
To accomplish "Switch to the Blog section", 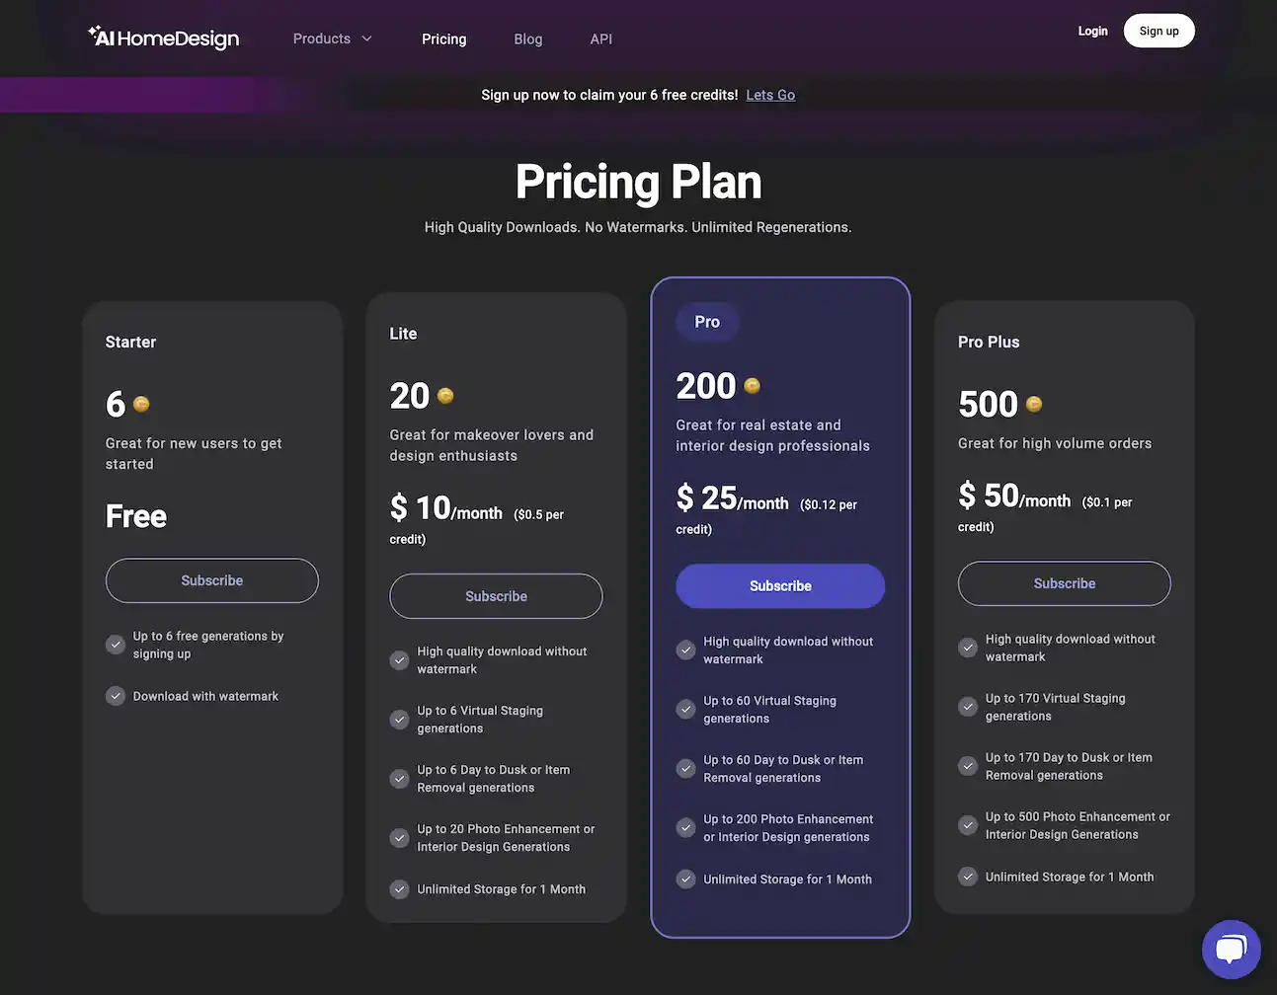I will pyautogui.click(x=527, y=38).
